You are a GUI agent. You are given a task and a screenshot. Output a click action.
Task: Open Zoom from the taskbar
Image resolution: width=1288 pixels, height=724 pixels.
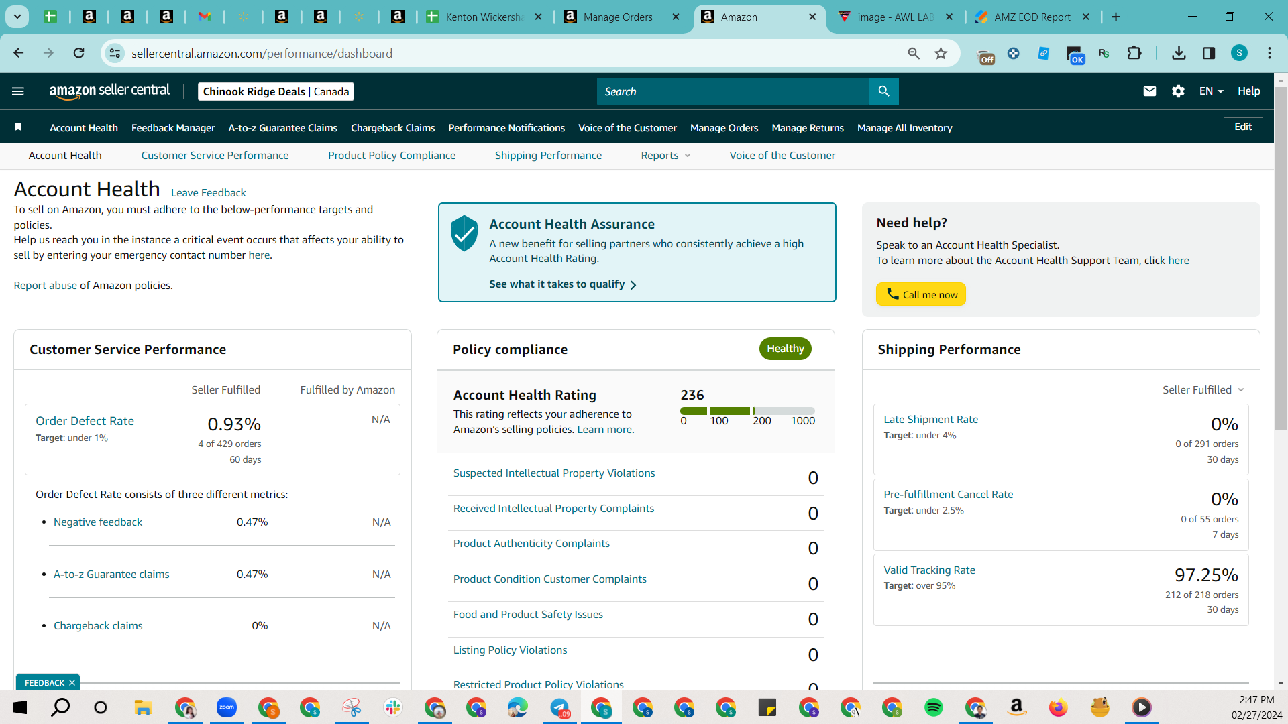pyautogui.click(x=227, y=707)
